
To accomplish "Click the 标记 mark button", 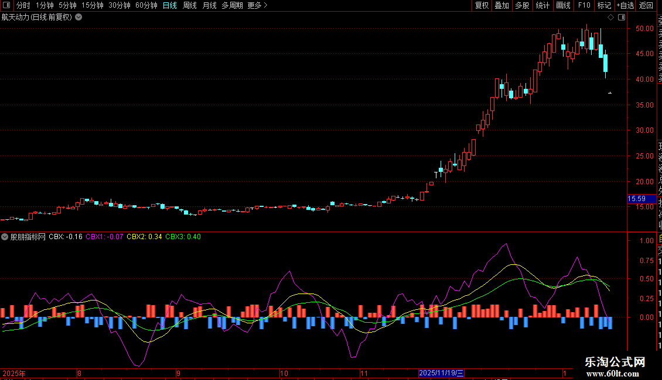I will tap(604, 5).
